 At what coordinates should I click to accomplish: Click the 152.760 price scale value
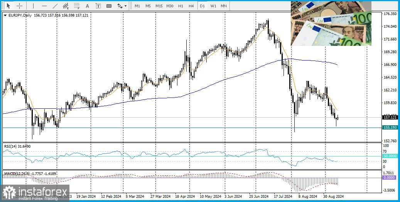[390, 141]
